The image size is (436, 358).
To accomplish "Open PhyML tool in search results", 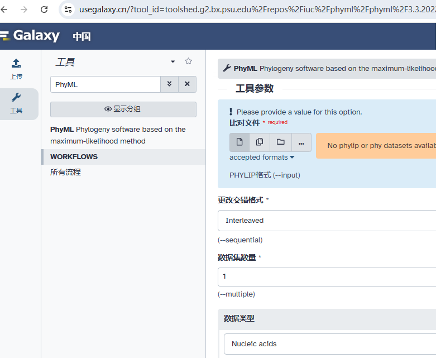I will pyautogui.click(x=118, y=135).
